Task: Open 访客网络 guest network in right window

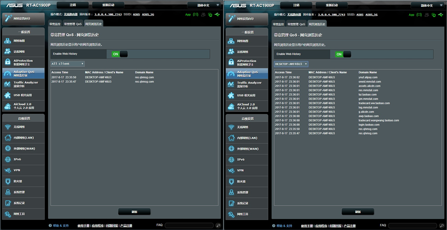Action: coord(247,52)
